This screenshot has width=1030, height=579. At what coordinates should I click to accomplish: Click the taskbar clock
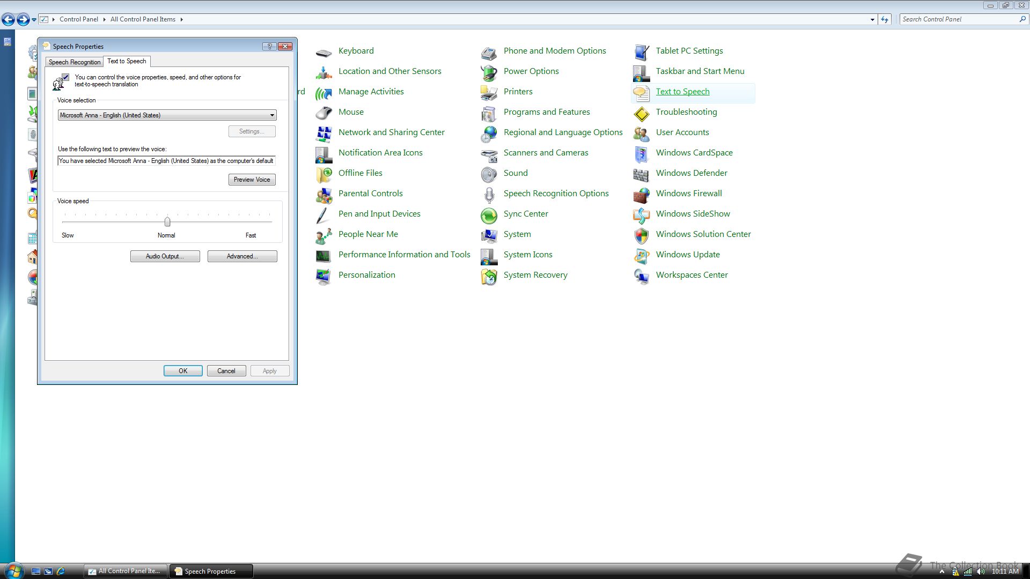(1005, 571)
